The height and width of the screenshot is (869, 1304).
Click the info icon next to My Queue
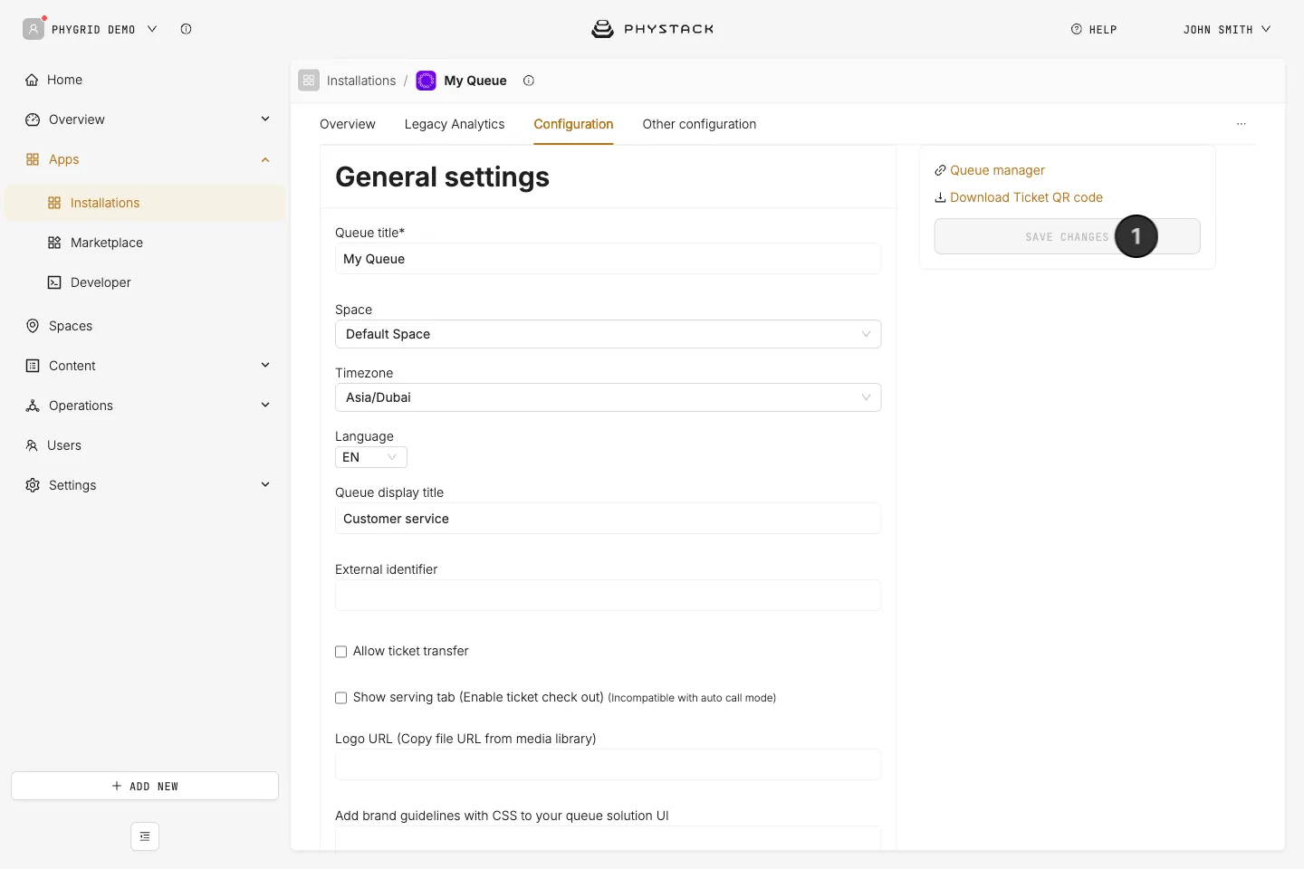click(x=529, y=81)
